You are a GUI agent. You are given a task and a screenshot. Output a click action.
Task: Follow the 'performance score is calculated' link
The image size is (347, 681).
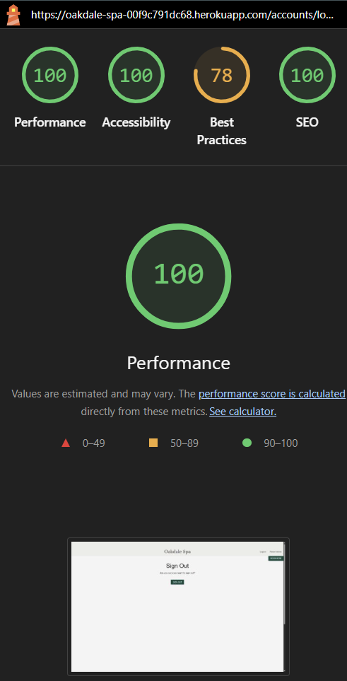click(x=272, y=394)
